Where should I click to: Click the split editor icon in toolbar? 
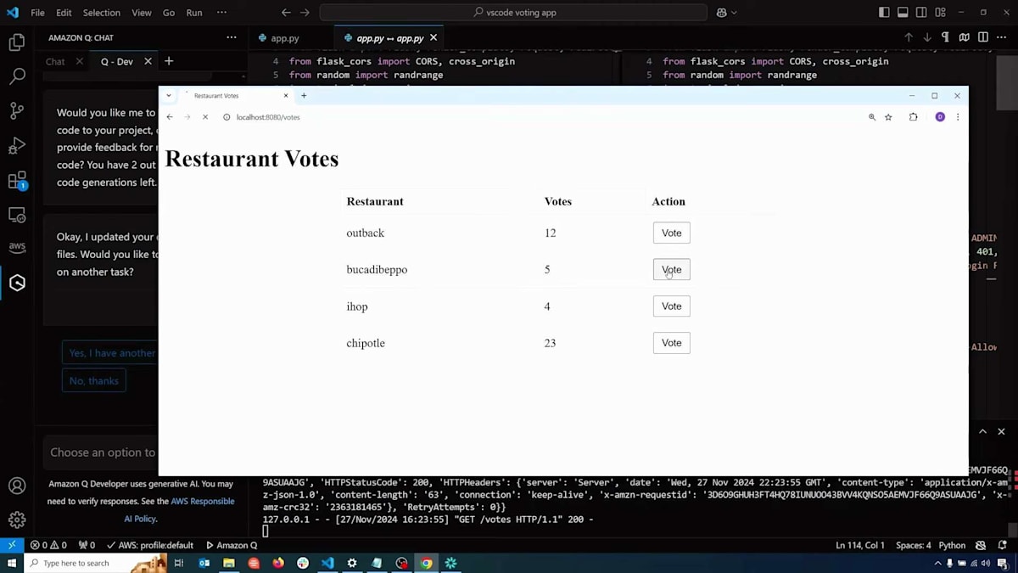point(983,37)
